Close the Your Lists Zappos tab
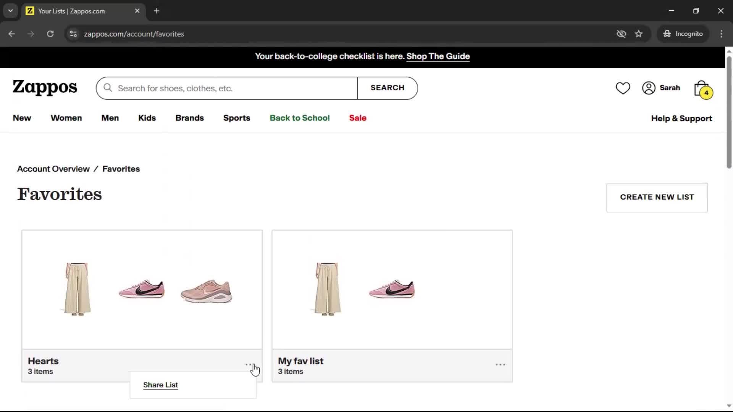This screenshot has width=733, height=412. tap(137, 11)
